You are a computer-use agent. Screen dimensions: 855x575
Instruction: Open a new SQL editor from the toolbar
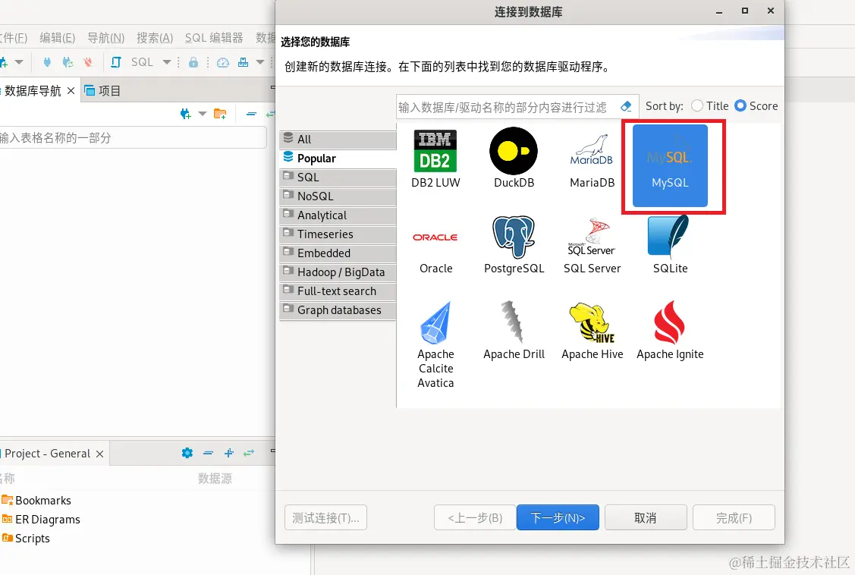point(116,61)
